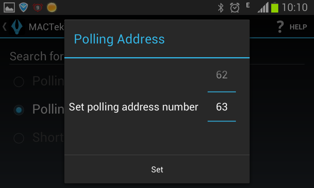This screenshot has width=314, height=188.
Task: Select the first Polling radio button
Action: coord(18,81)
